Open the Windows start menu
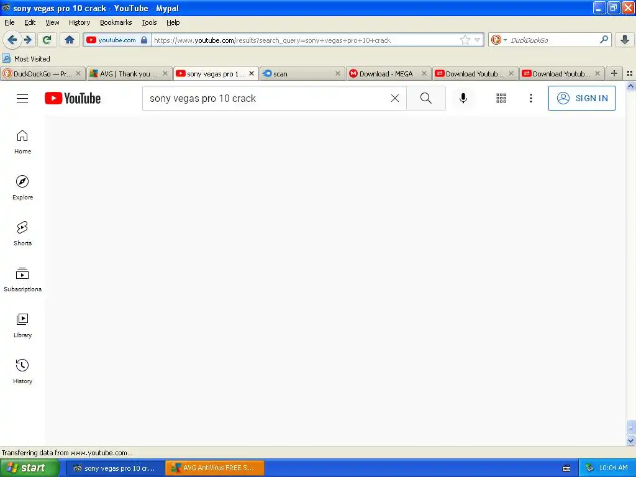The height and width of the screenshot is (477, 636). (29, 468)
